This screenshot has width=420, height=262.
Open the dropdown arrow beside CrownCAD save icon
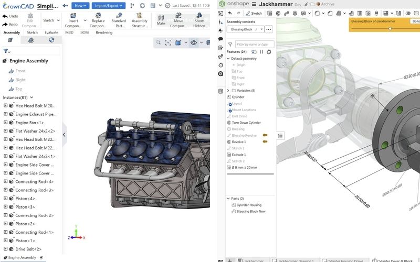tap(160, 5)
